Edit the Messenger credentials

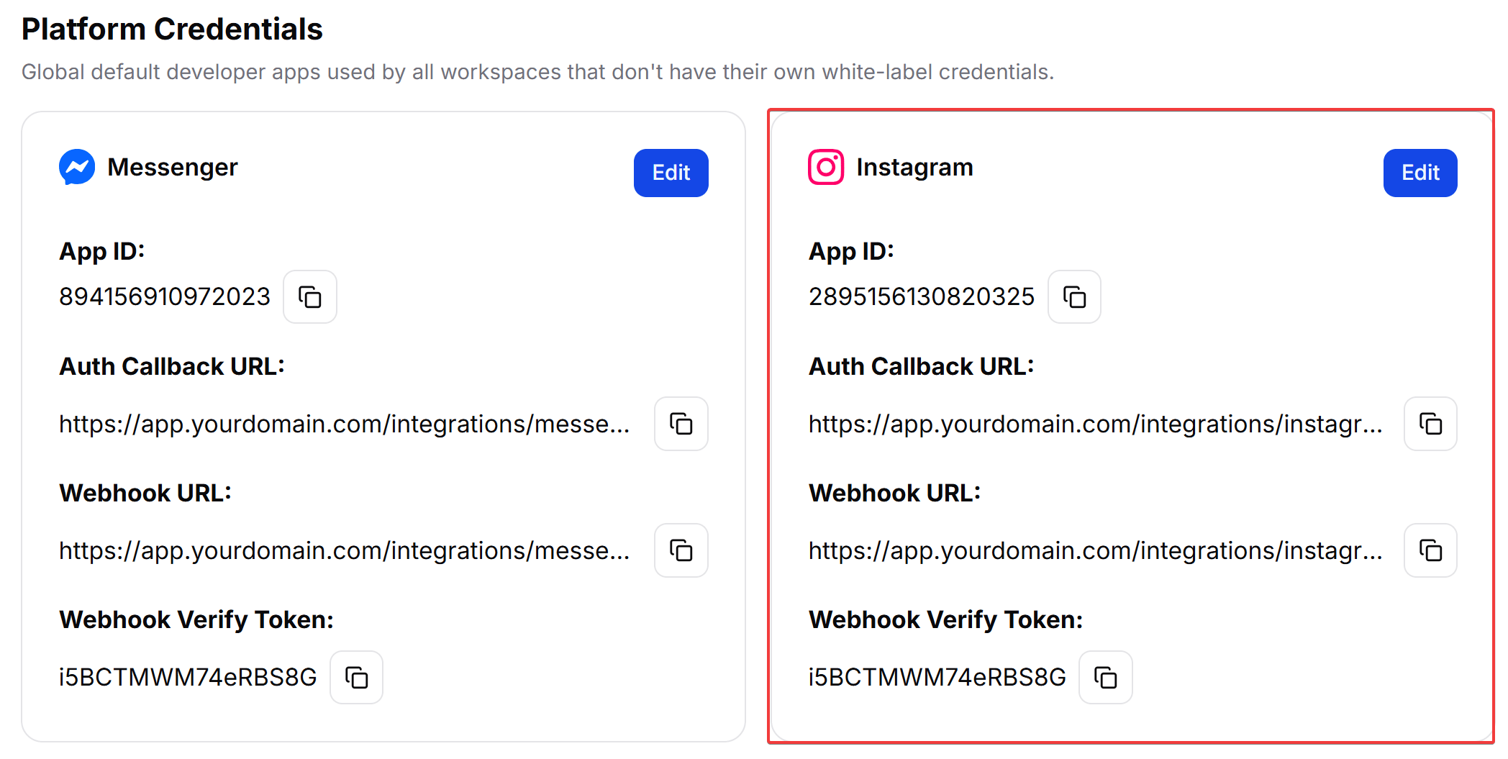[671, 173]
